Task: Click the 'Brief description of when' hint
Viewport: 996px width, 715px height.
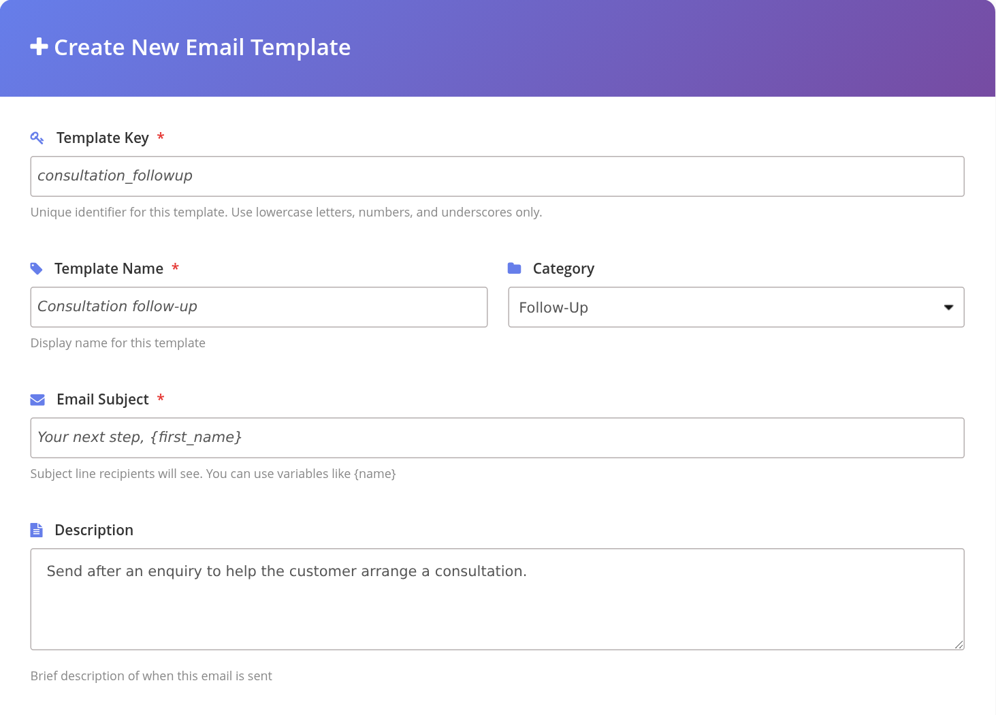Action: [x=151, y=676]
